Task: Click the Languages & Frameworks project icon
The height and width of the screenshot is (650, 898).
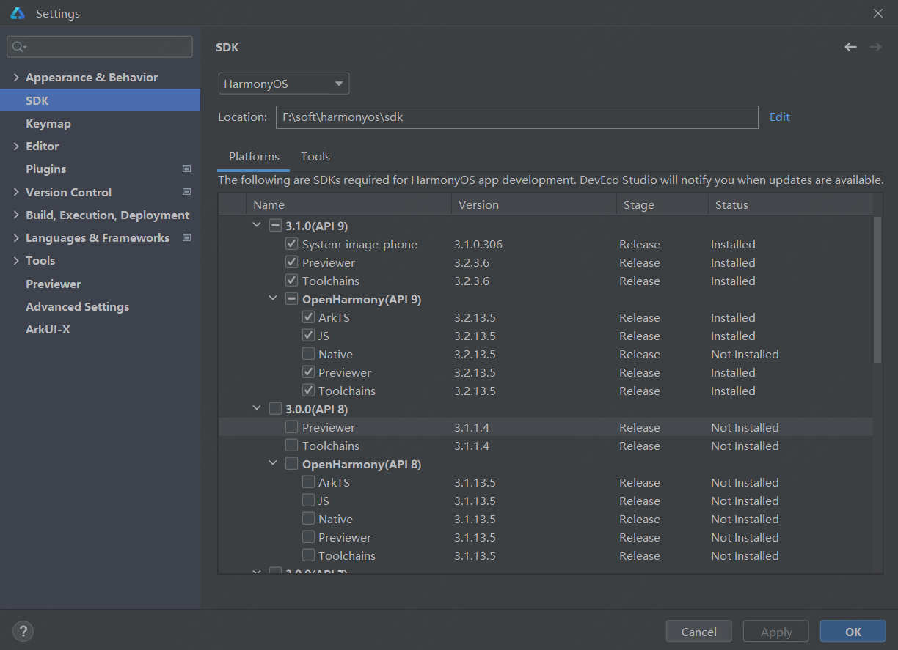Action: (186, 237)
